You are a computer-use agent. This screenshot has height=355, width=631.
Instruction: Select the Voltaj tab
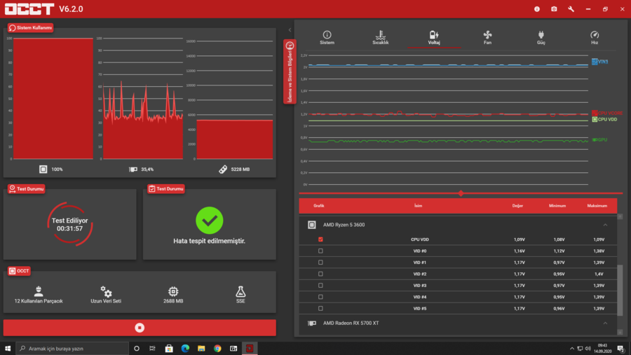click(434, 37)
